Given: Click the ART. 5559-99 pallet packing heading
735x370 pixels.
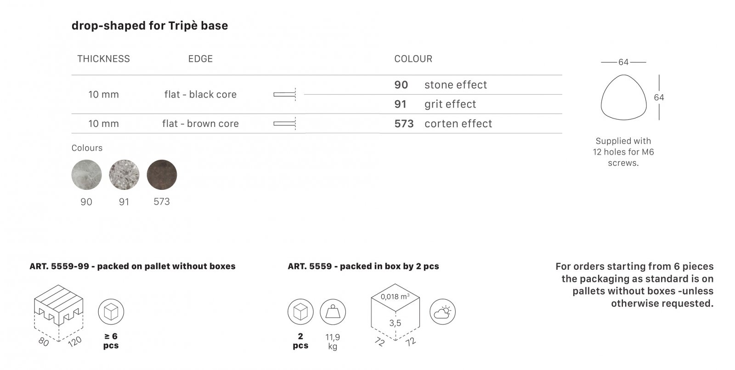Looking at the screenshot, I should tap(132, 266).
